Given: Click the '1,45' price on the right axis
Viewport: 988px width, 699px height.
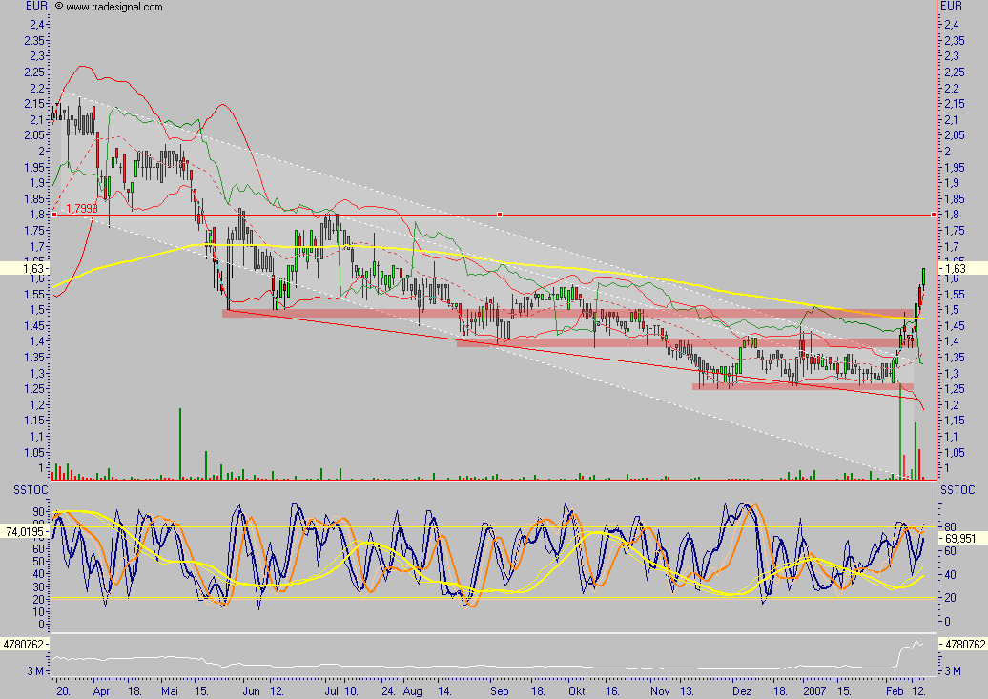Looking at the screenshot, I should coord(955,326).
